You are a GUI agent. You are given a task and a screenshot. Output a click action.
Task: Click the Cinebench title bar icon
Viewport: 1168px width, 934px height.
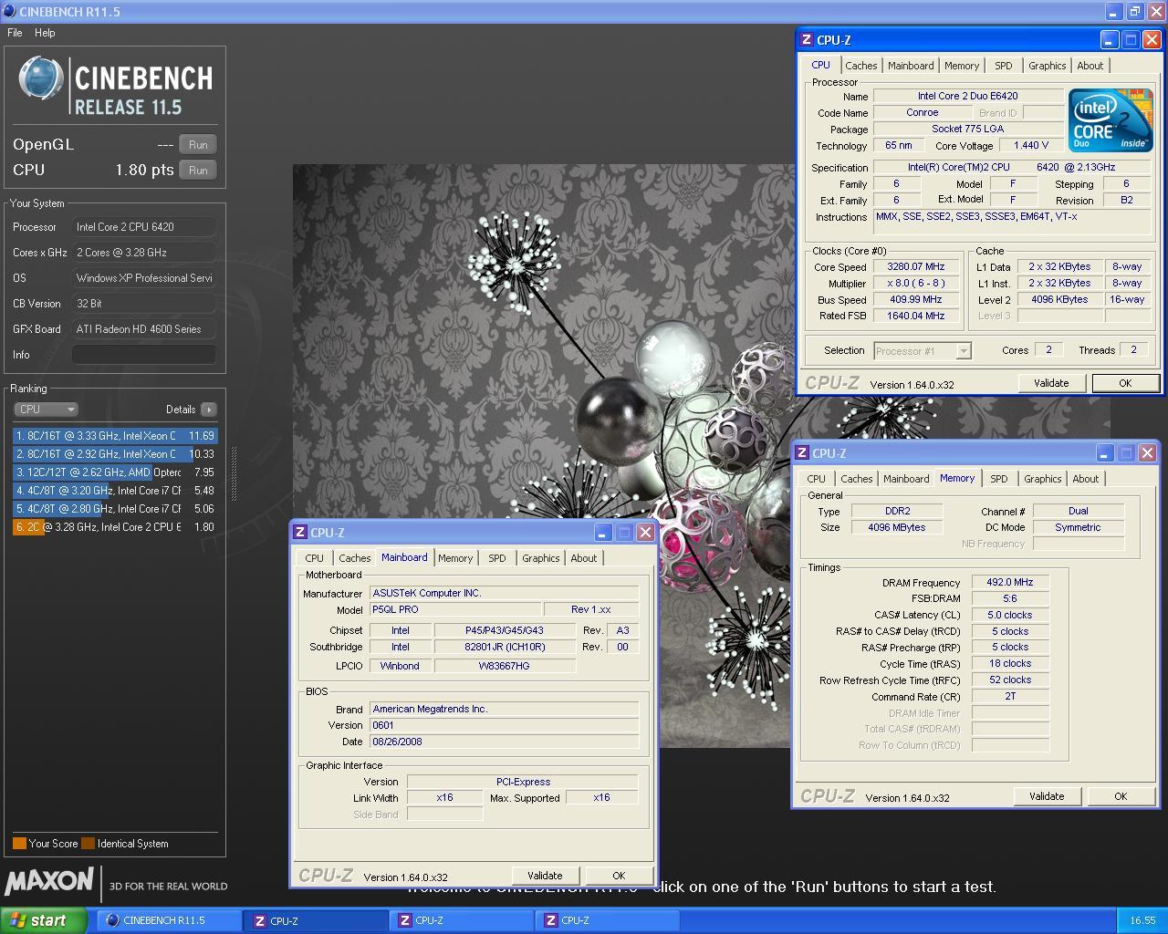coord(9,12)
